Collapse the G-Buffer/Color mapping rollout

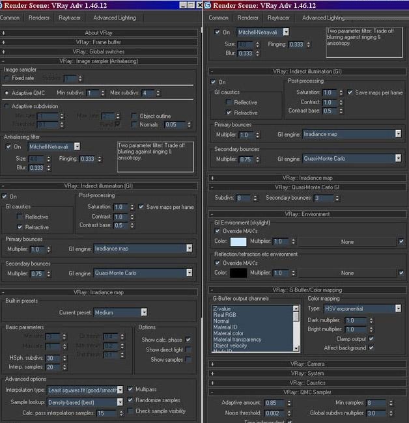pyautogui.click(x=307, y=290)
